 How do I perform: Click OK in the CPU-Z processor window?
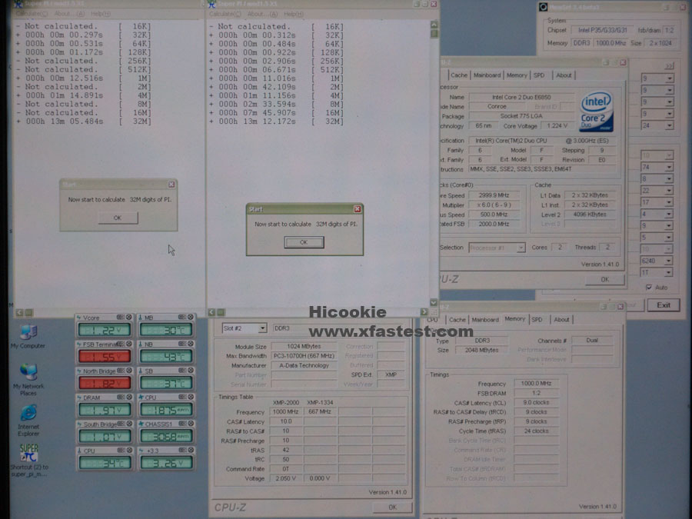(x=604, y=279)
